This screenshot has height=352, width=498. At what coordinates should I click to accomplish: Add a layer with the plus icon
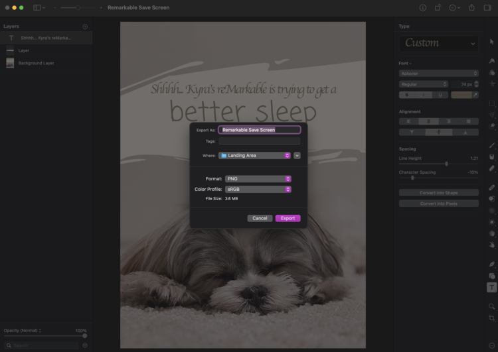(x=85, y=27)
